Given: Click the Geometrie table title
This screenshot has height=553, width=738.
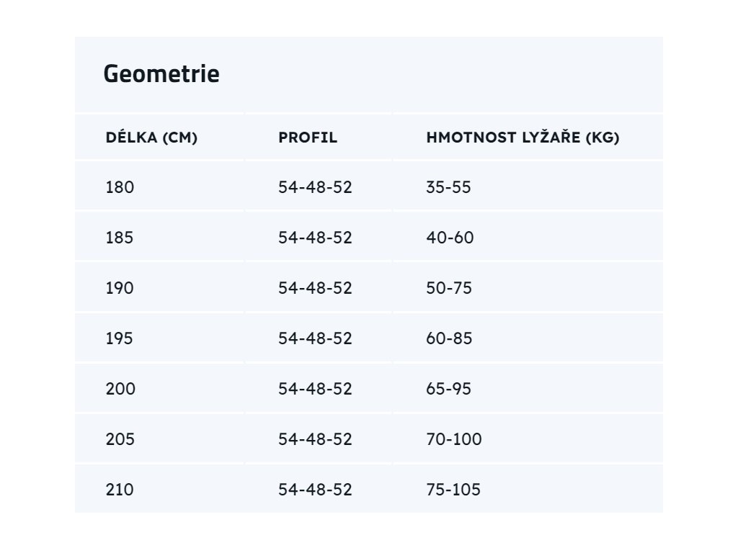Looking at the screenshot, I should click(x=161, y=74).
